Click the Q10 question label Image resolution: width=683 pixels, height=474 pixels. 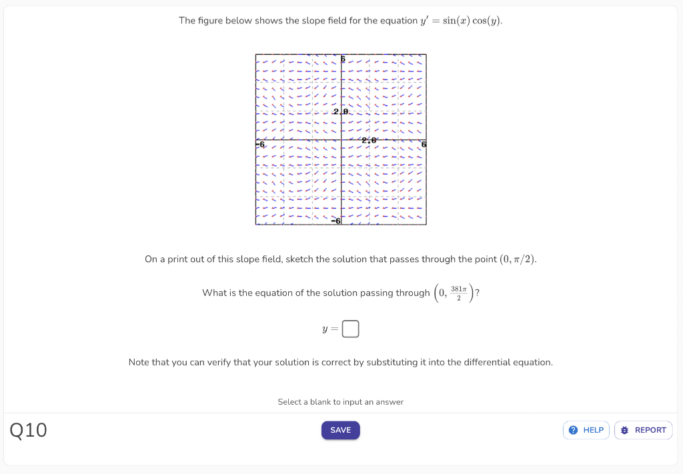click(x=29, y=430)
